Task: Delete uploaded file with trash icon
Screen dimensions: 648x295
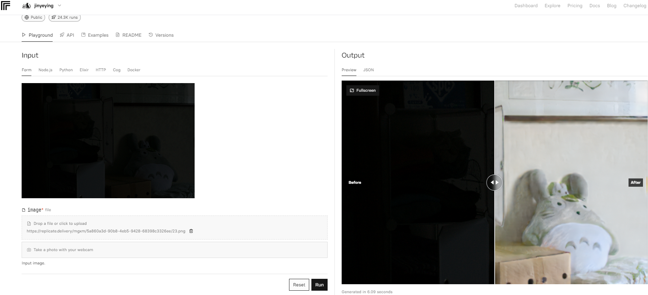Action: [191, 231]
